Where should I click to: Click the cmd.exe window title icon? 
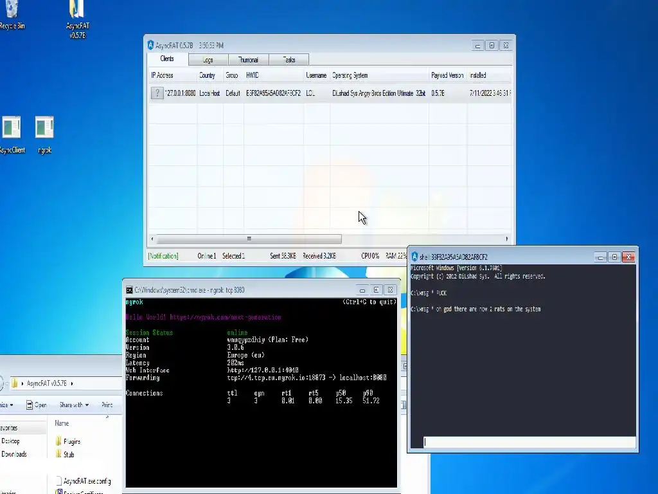[129, 290]
